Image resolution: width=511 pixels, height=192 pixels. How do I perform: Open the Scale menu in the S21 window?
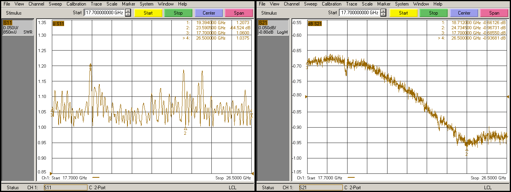point(367,4)
